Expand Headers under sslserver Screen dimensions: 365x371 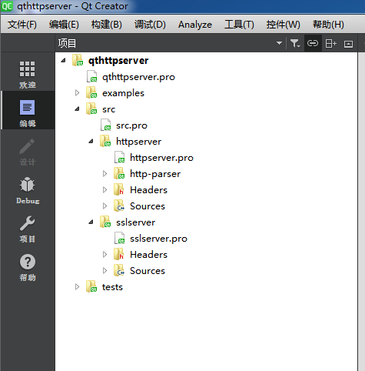click(x=105, y=255)
